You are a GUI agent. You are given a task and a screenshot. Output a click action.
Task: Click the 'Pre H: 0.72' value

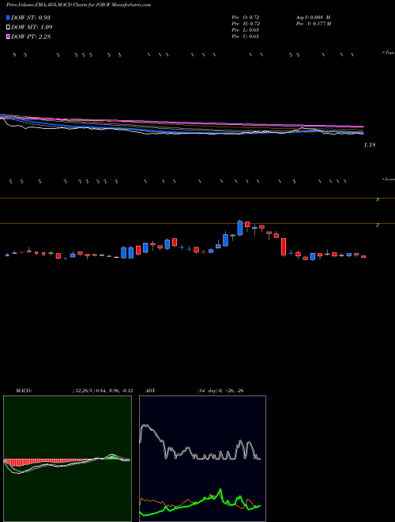pos(246,24)
